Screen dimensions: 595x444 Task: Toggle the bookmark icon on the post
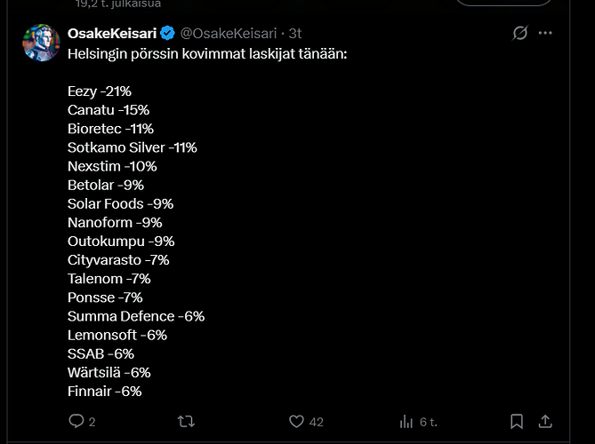click(x=517, y=421)
